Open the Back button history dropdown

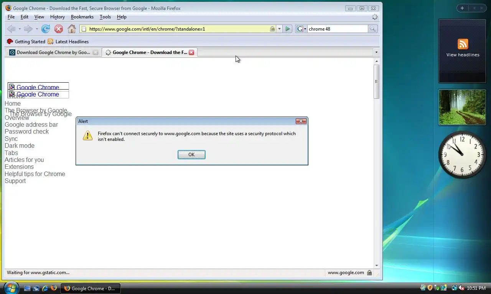click(x=20, y=29)
